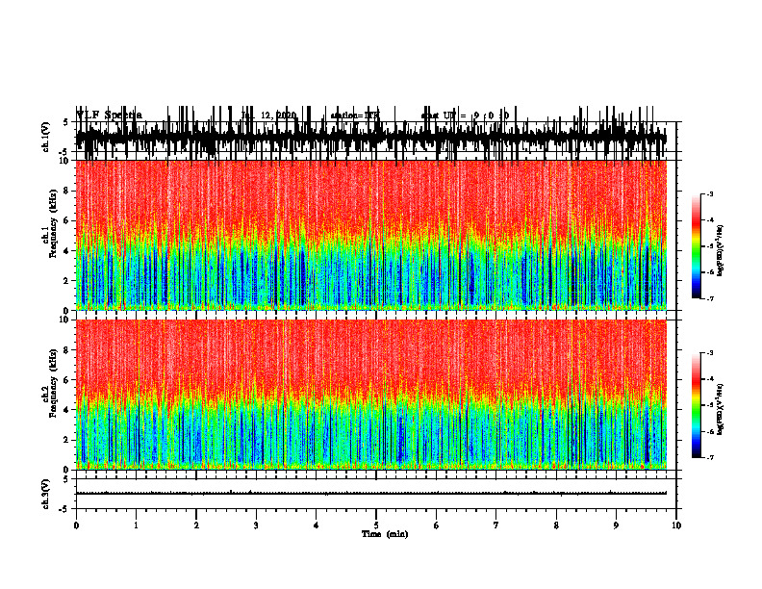Viewport: 762px width, 589px height.
Task: Click the 'Time (min)' axis label
Action: pos(385,534)
